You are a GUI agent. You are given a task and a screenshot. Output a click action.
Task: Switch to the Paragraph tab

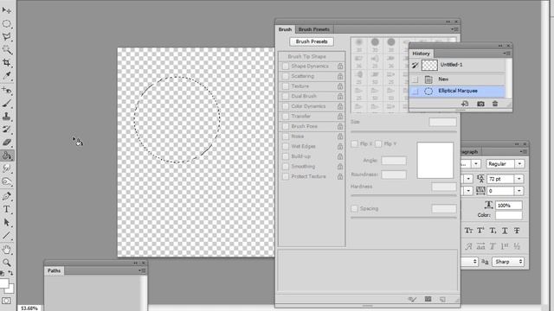point(469,152)
